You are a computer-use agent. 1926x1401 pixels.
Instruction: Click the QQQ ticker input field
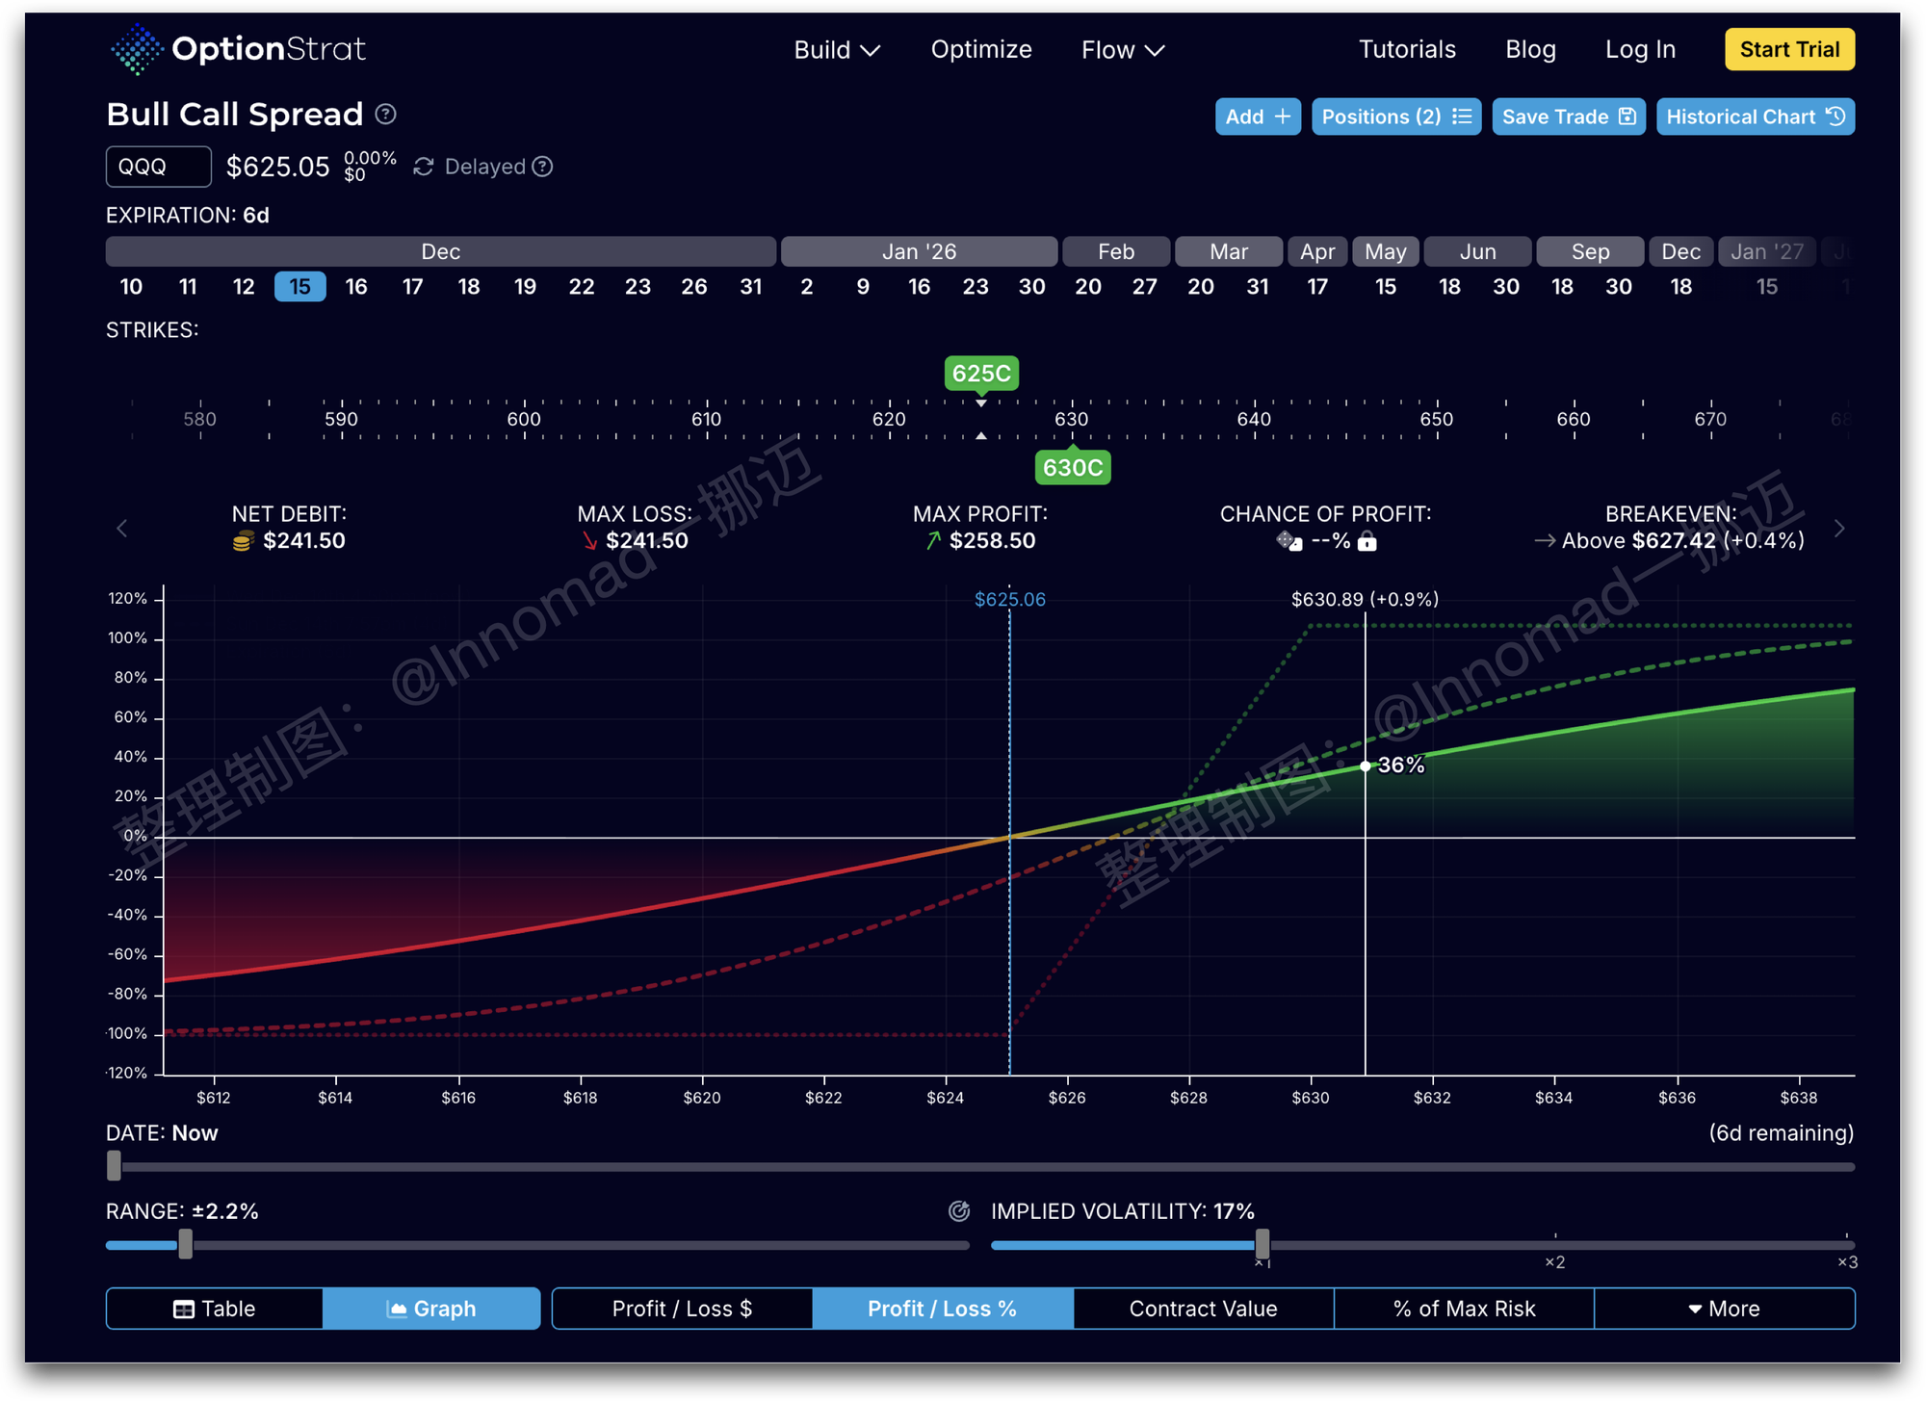[x=159, y=168]
